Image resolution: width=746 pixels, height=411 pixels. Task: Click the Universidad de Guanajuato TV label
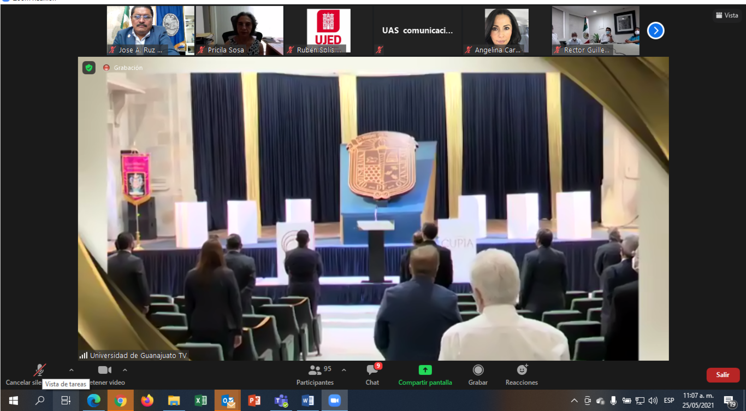click(x=138, y=355)
